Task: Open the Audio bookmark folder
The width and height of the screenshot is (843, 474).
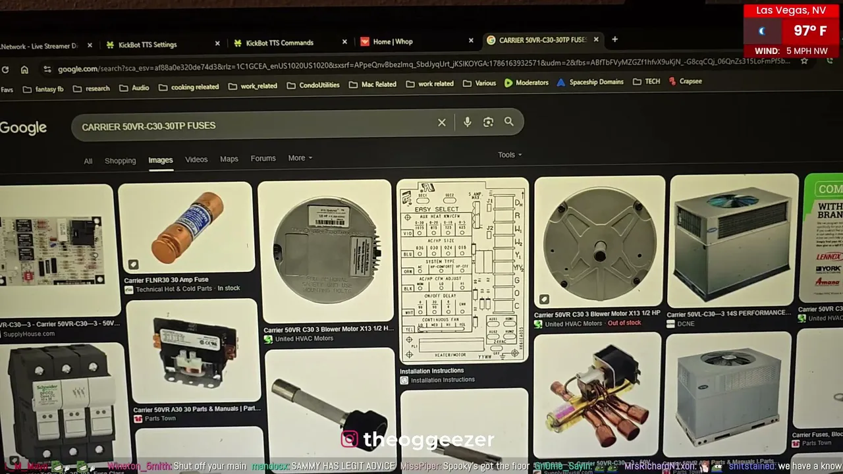Action: [x=134, y=88]
